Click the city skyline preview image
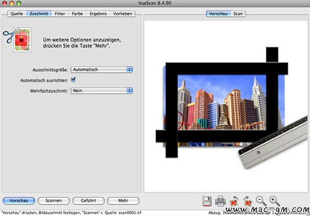Screen dimensions: 310x216 [x=222, y=102]
